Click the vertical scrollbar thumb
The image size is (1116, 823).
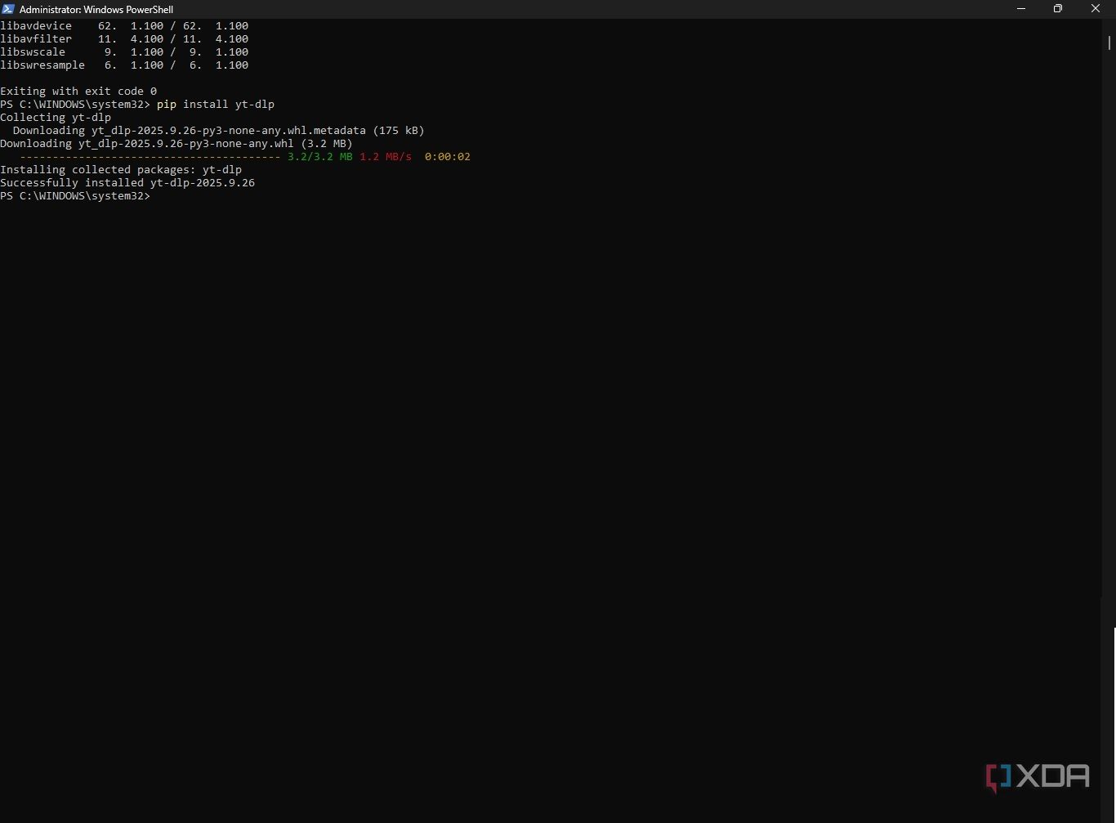coord(1109,42)
